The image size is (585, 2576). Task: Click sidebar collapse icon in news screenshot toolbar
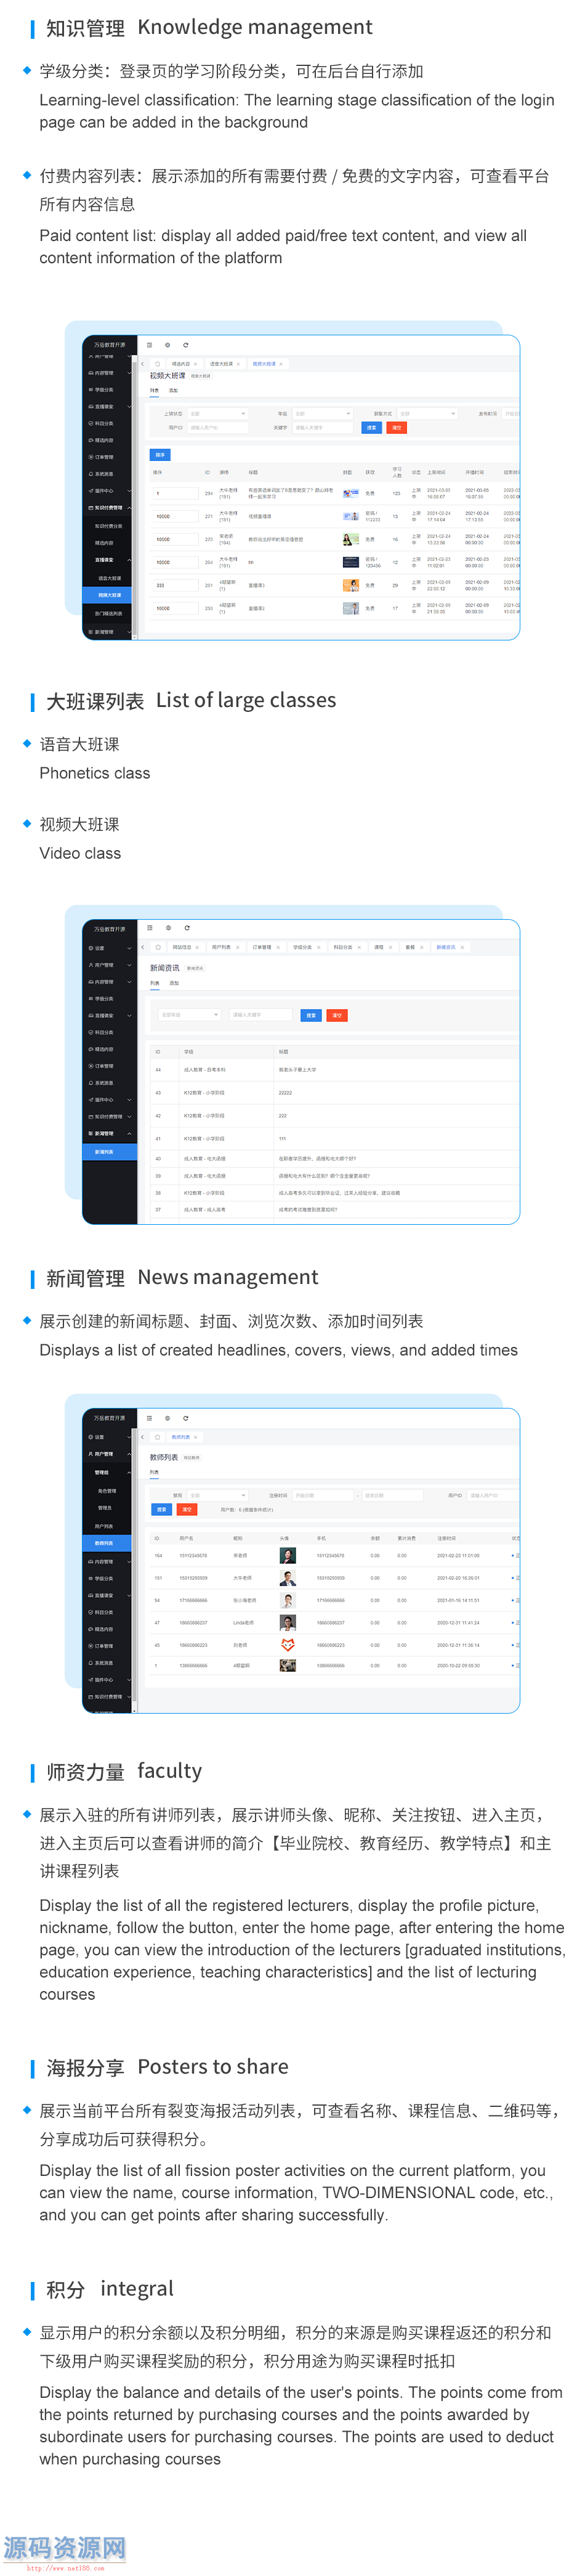[x=150, y=928]
